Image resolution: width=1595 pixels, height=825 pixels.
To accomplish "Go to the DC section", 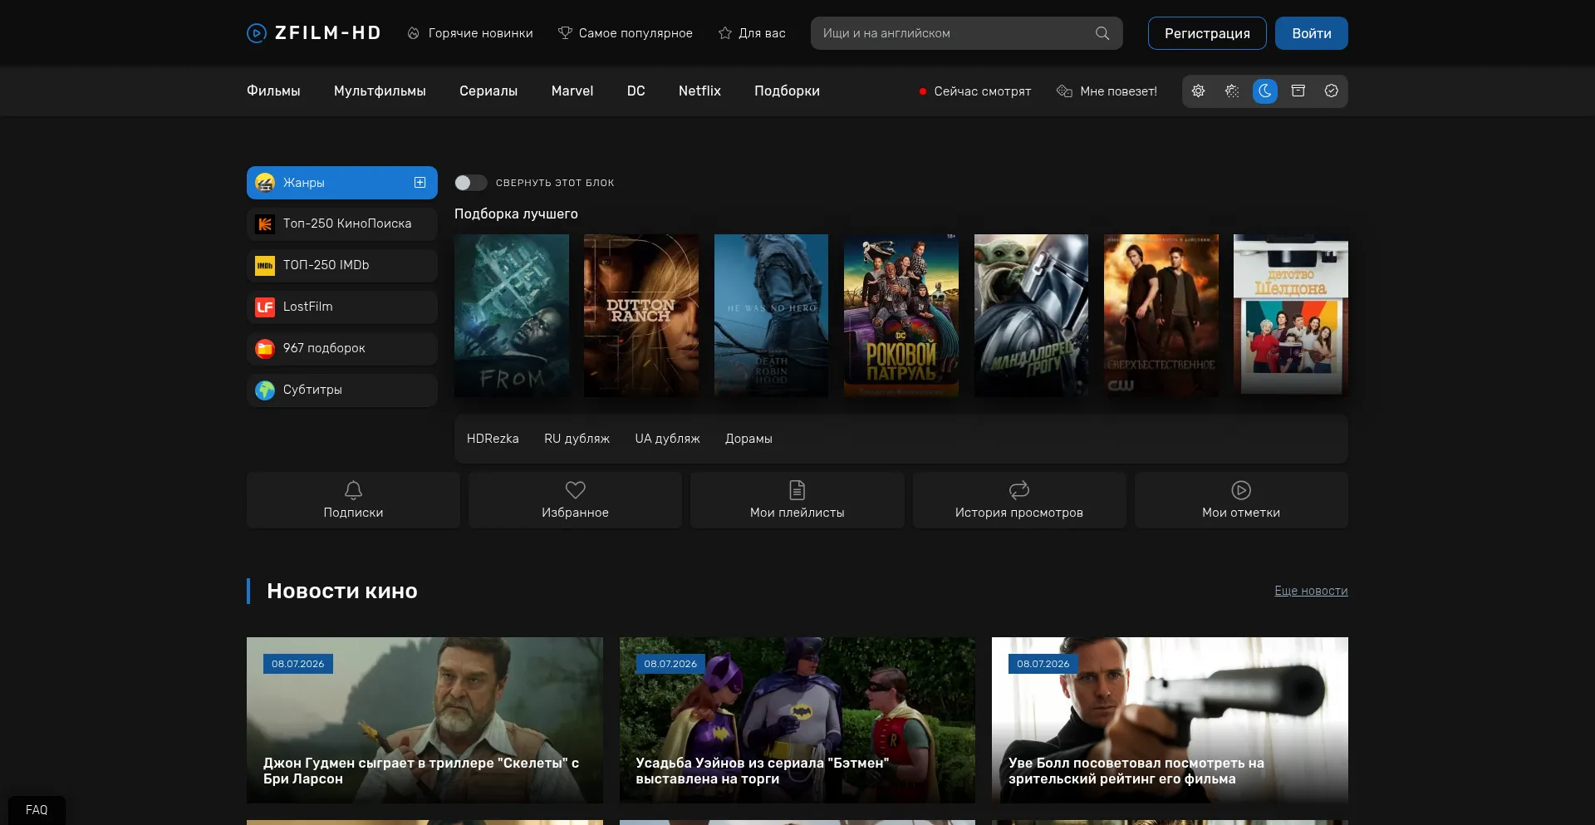I will (x=636, y=91).
